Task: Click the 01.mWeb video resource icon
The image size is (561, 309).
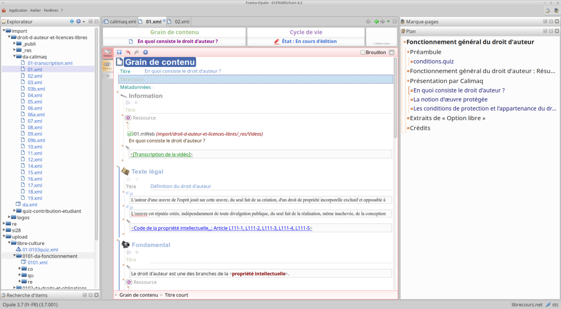Action: (131, 134)
